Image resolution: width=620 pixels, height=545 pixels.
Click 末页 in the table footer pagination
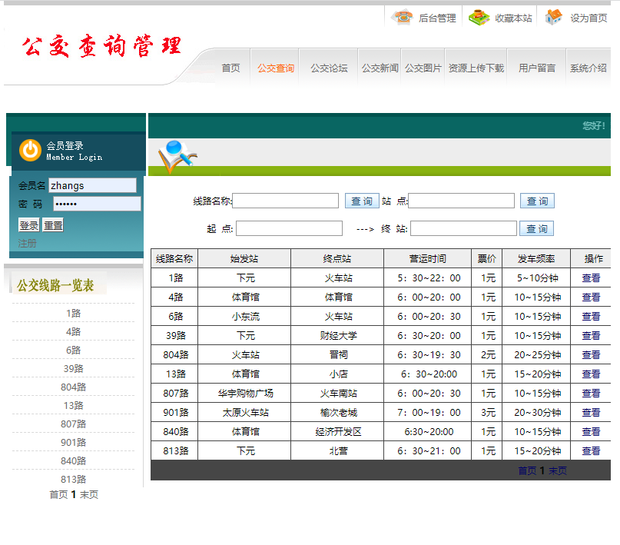[x=558, y=470]
